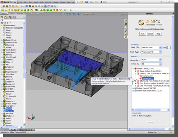This screenshot has width=178, height=137.
Task: Click the Run button in DFMPro
Action: click(x=142, y=34)
